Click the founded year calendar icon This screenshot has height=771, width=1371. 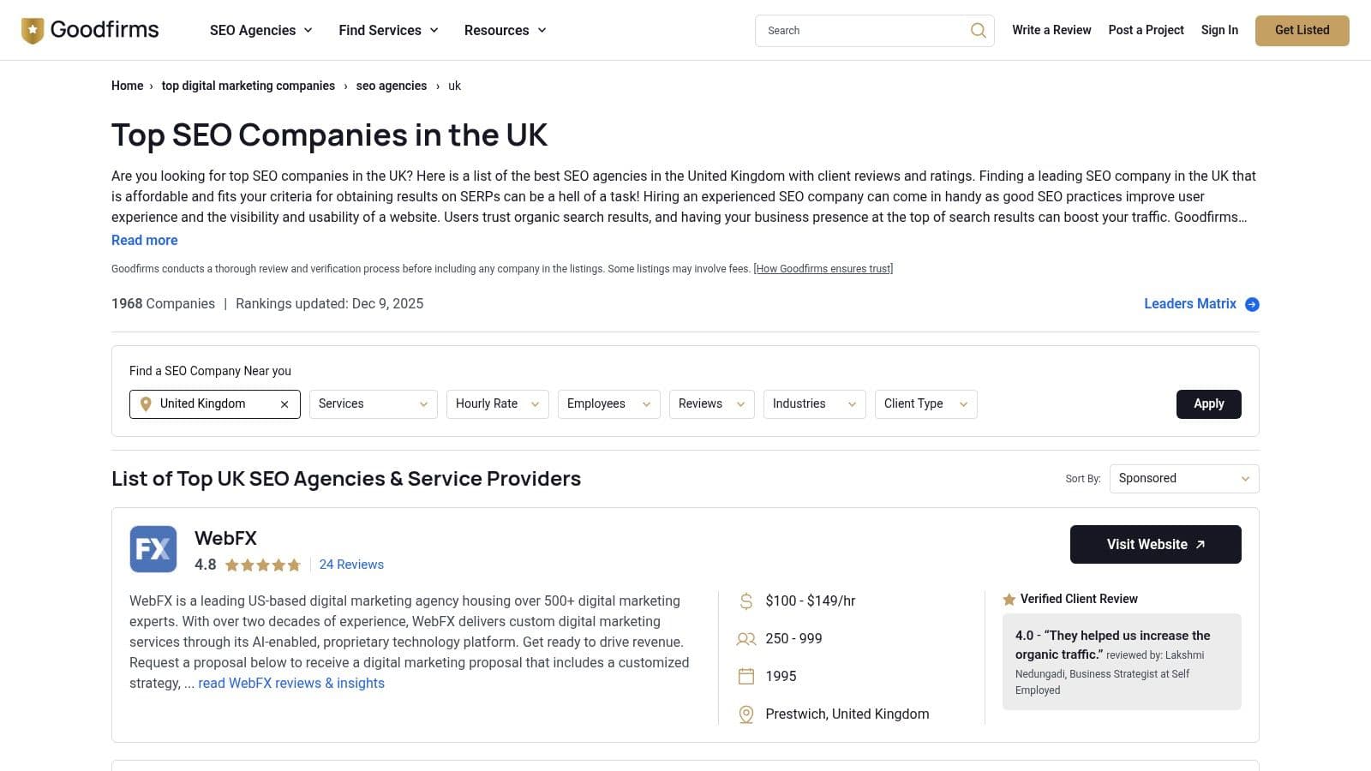coord(746,677)
